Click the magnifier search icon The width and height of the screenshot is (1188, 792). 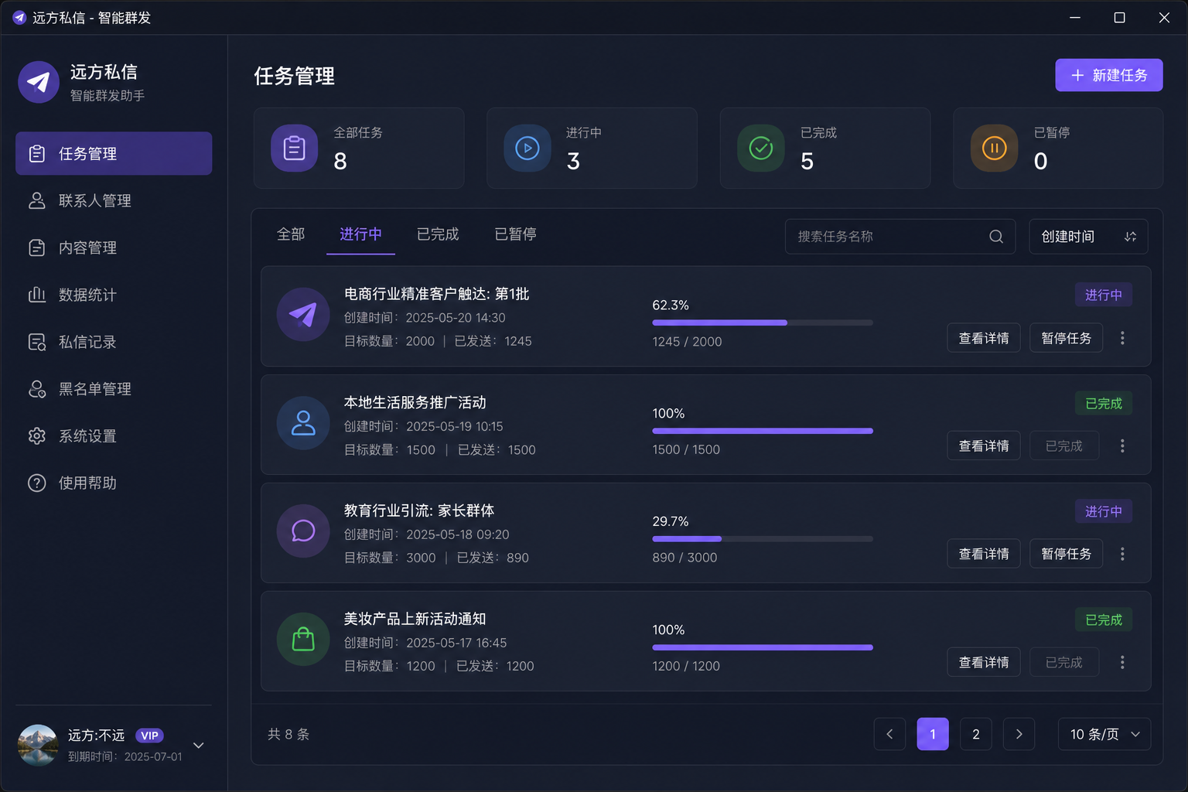(996, 237)
